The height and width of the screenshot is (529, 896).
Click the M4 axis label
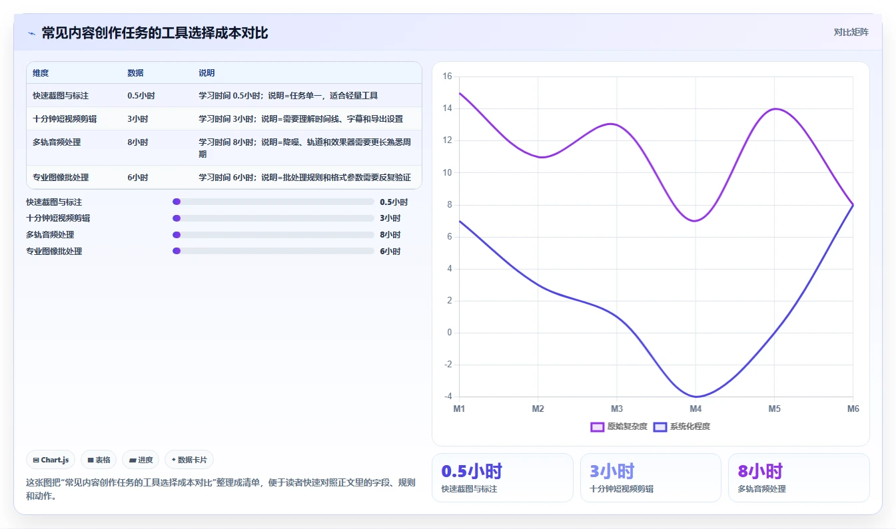[695, 409]
